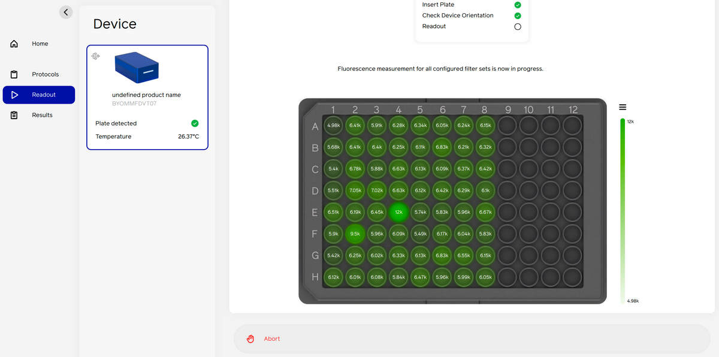The width and height of the screenshot is (719, 357).
Task: Click the Readout play icon
Action: pos(14,95)
